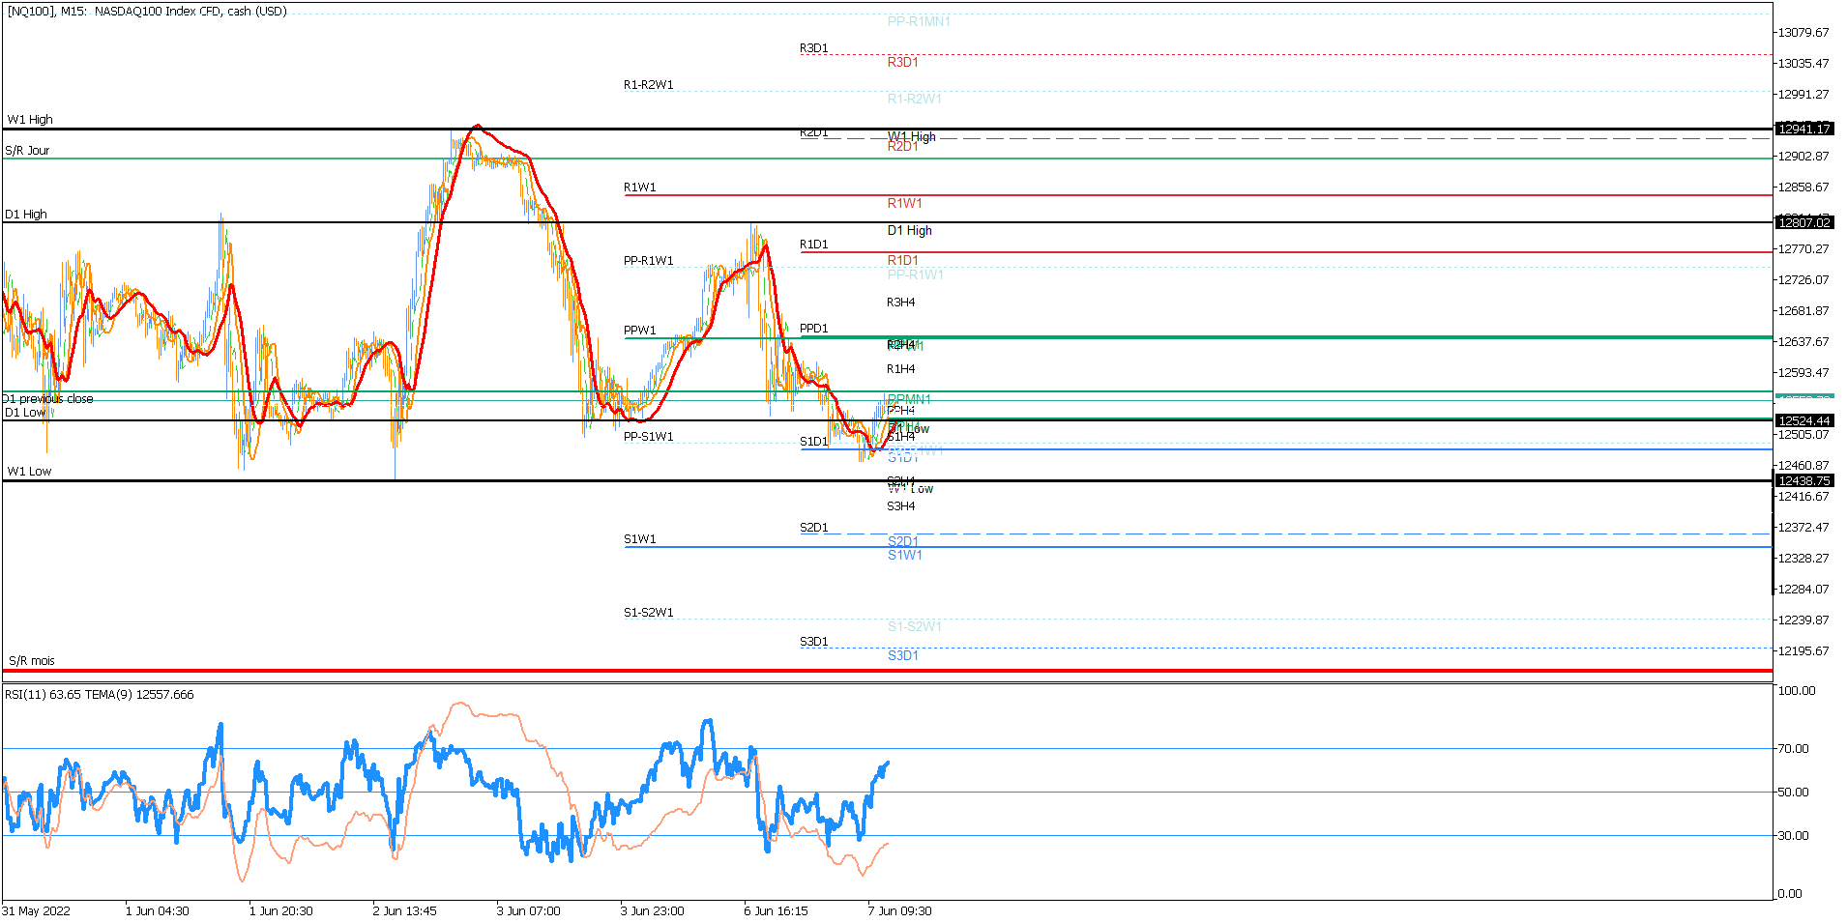Image resolution: width=1847 pixels, height=923 pixels.
Task: Click the NQ100 M15 chart title text
Action: (x=147, y=12)
